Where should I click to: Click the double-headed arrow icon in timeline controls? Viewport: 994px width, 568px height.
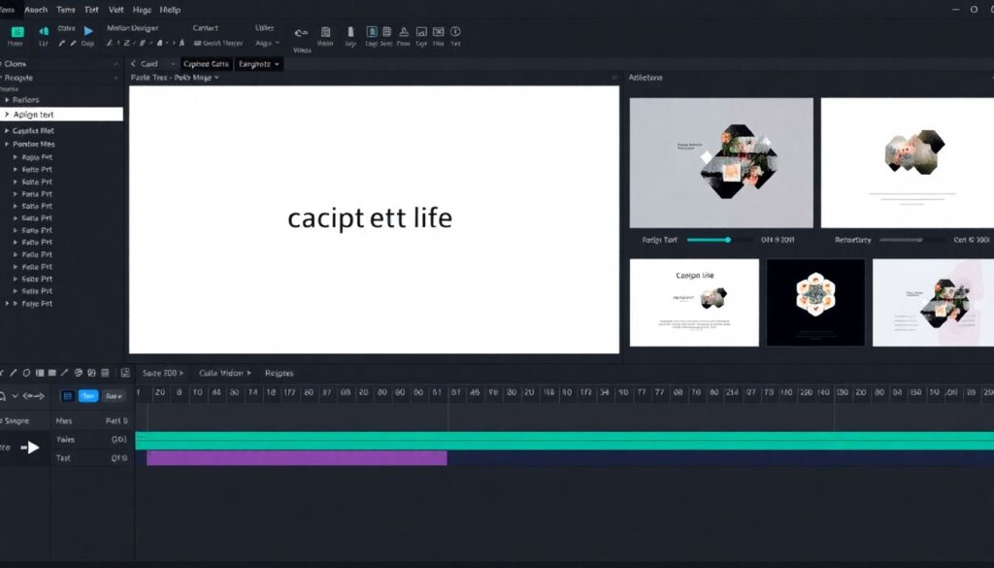point(34,396)
